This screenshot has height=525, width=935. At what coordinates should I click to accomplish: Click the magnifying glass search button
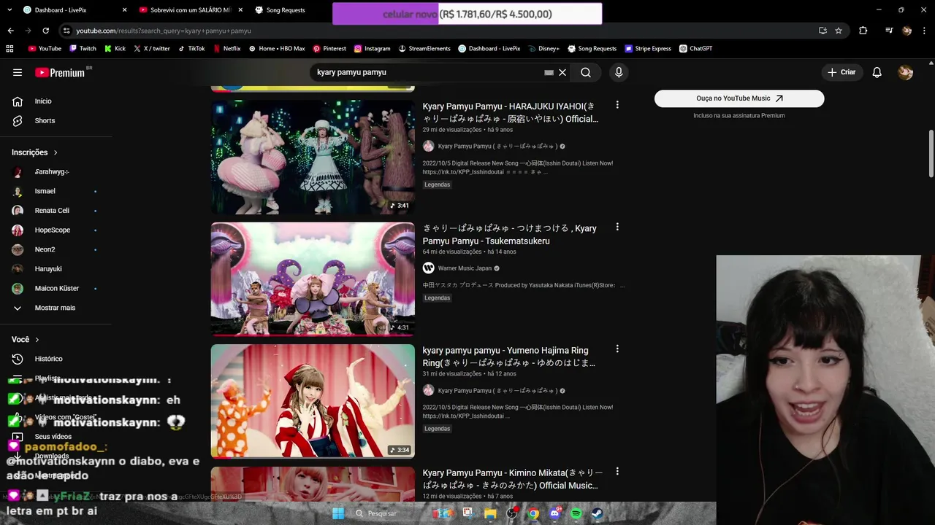pyautogui.click(x=586, y=72)
